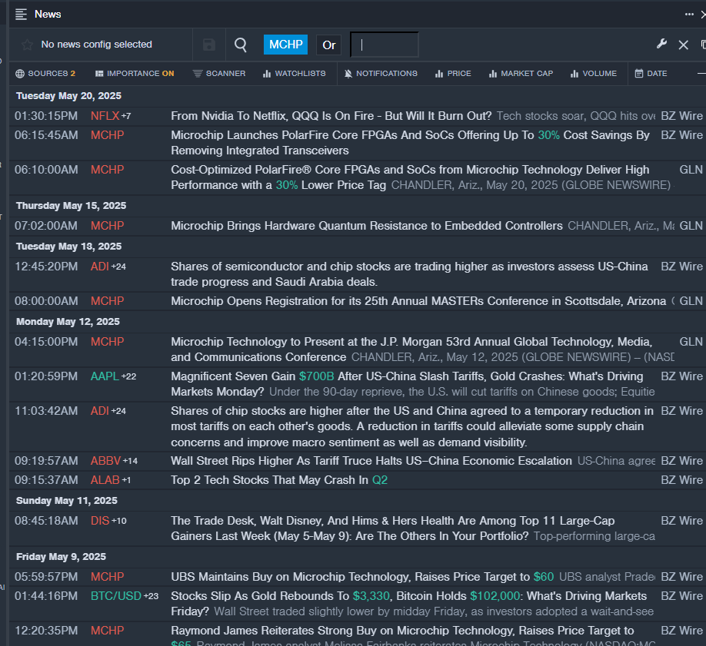Open chip stocks temporary tariff reduction headline
706x646 pixels.
coord(412,426)
